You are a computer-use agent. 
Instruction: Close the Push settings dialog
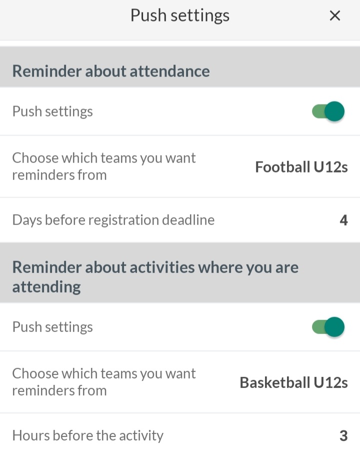(x=335, y=15)
